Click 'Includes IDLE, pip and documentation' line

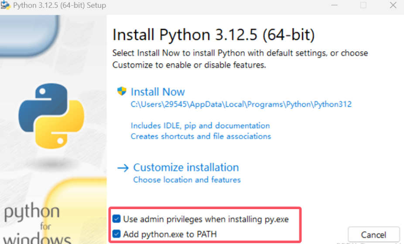(x=200, y=125)
